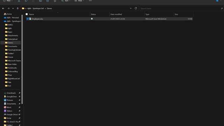Open the RightMoveCert folder in tree
Viewport: 224px width, 126px height.
click(13, 78)
